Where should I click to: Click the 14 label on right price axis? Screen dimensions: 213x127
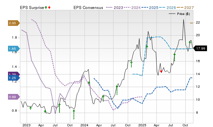(x=198, y=74)
